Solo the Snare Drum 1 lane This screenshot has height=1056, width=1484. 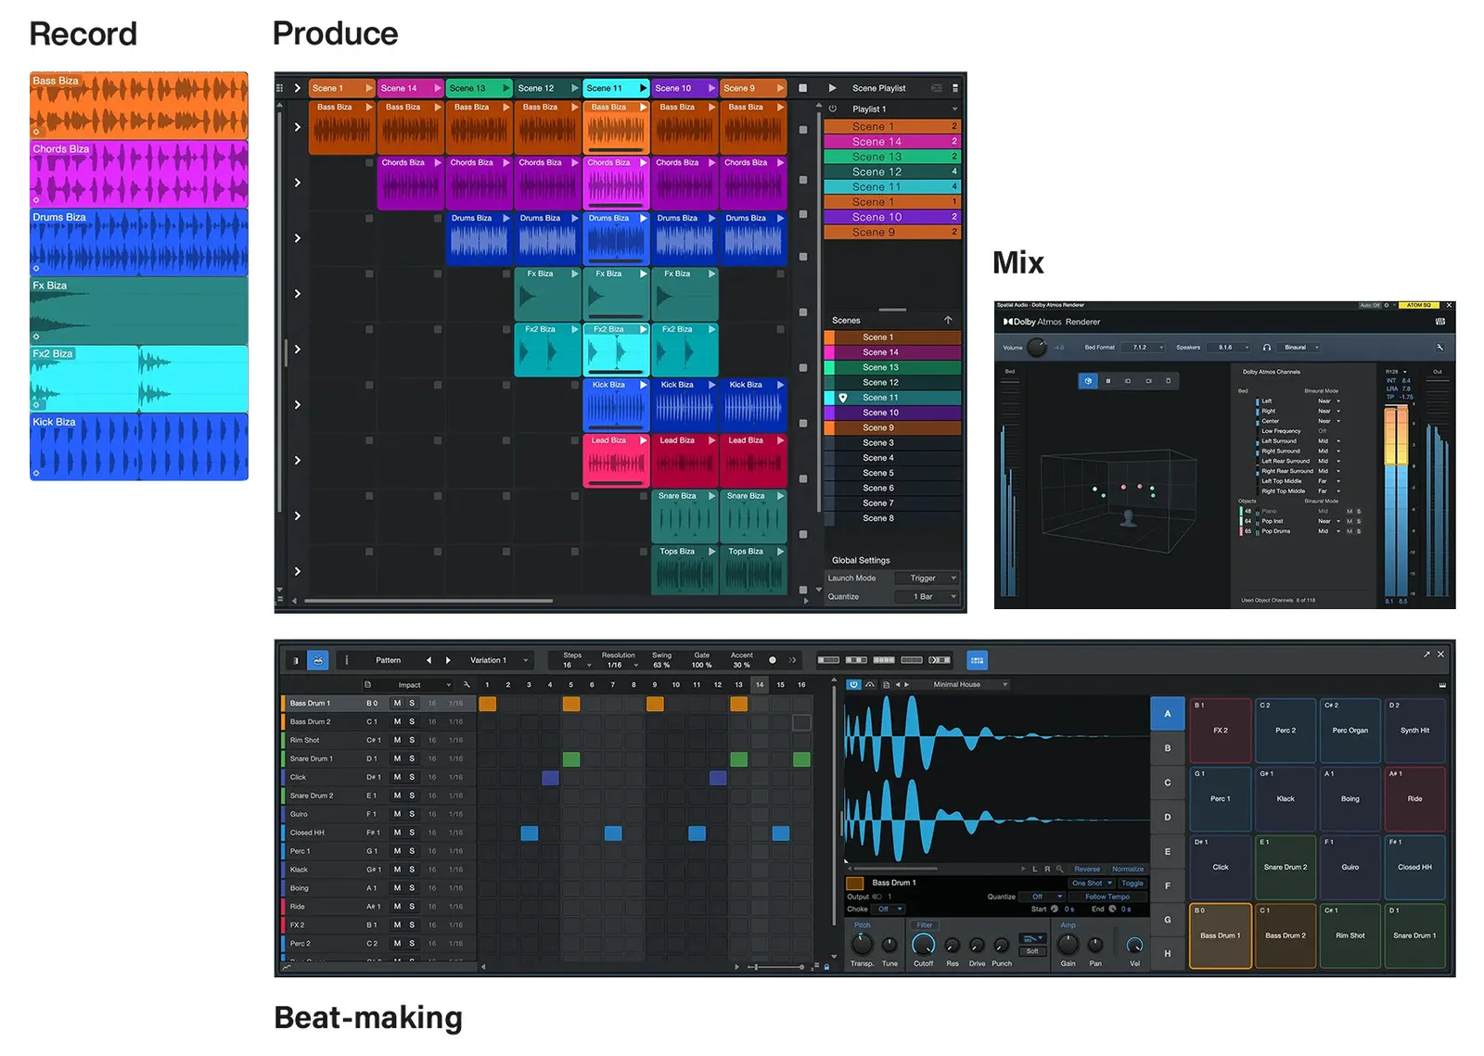pyautogui.click(x=412, y=758)
